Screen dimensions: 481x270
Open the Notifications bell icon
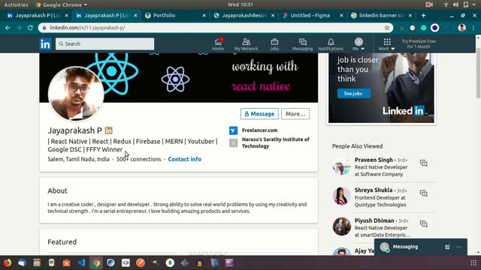pos(331,44)
